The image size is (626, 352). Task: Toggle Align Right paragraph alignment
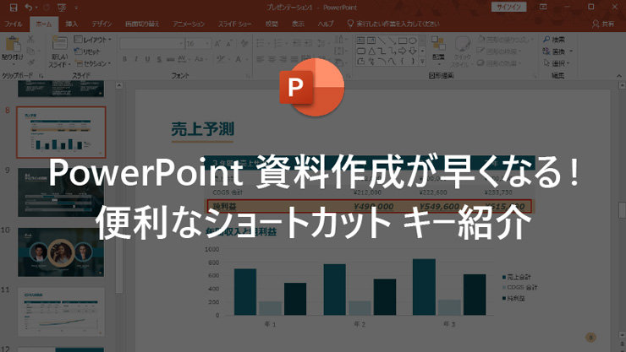coord(283,59)
